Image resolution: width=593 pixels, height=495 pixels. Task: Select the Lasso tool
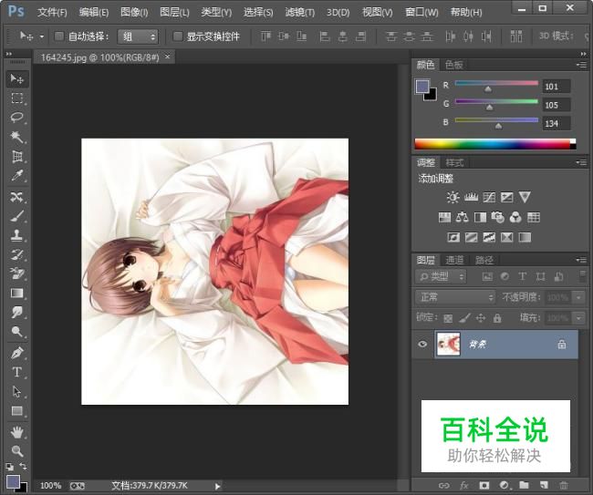(x=17, y=117)
